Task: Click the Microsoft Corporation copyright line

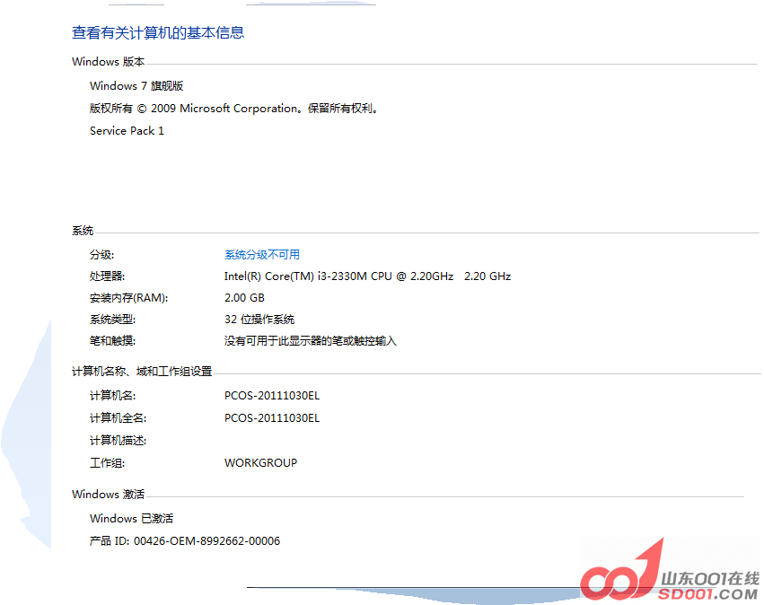Action: [x=235, y=109]
